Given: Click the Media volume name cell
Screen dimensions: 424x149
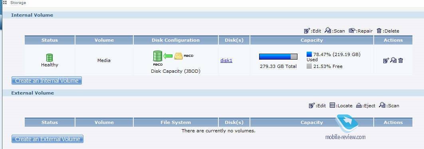Looking at the screenshot, I should (104, 60).
